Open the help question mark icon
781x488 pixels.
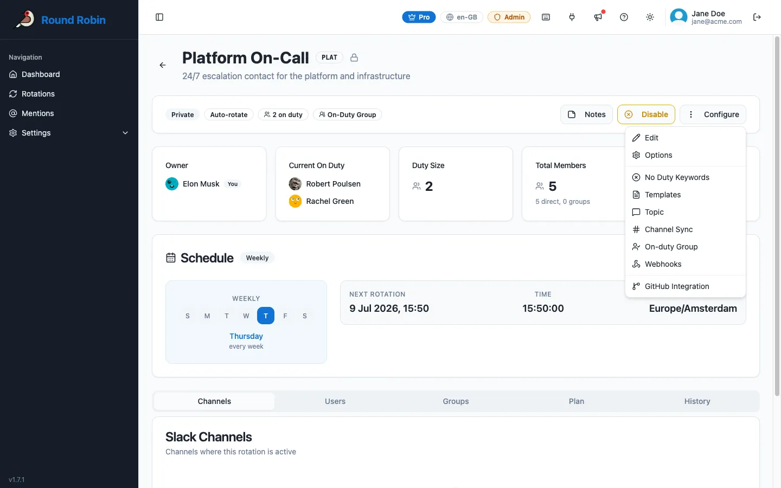coord(624,17)
